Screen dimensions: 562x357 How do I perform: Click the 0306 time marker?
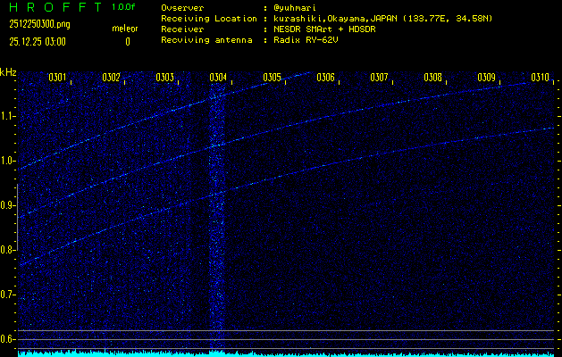coord(325,78)
